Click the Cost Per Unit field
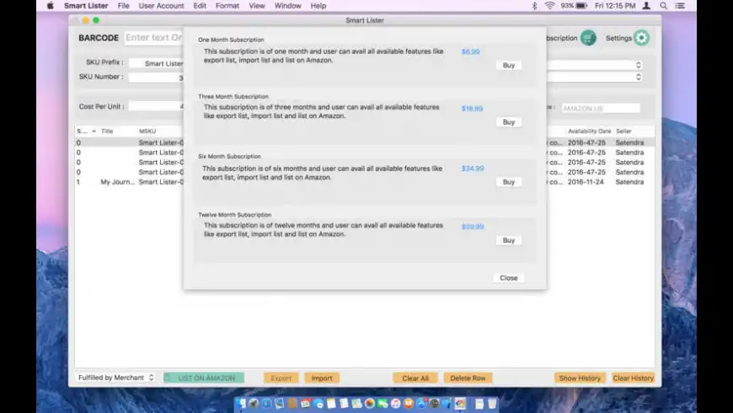Screen dimensions: 733x413 tap(156, 107)
